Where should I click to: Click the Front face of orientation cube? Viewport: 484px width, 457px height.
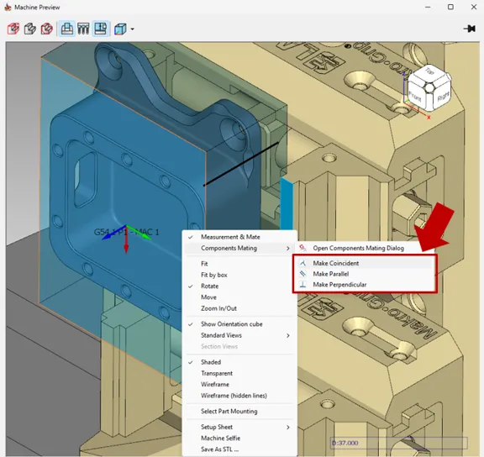pyautogui.click(x=415, y=97)
